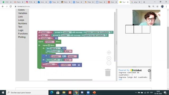Image resolution: width=169 pixels, height=95 pixels.
Task: Center the Blockly workspace with target icon
Action: point(109,53)
